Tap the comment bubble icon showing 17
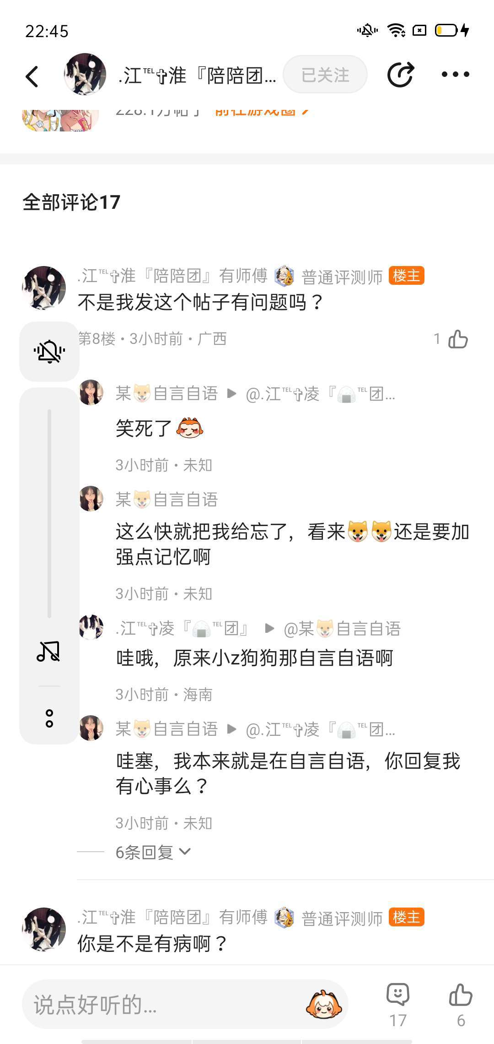494x1044 pixels. 397,995
